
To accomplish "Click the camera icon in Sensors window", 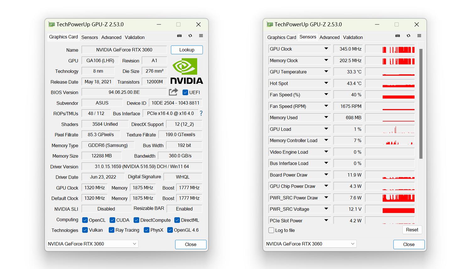I will pos(398,36).
